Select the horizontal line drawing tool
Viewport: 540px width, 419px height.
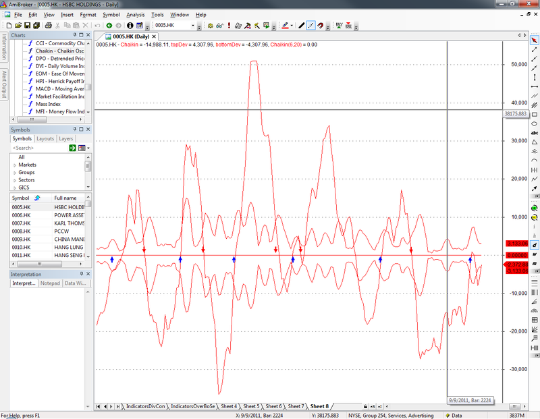click(534, 87)
